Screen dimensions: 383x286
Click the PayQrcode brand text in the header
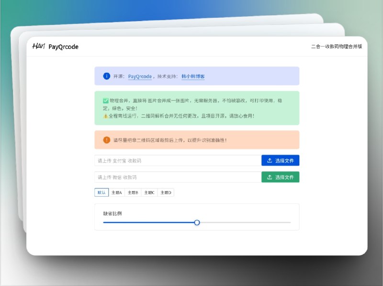tap(65, 46)
